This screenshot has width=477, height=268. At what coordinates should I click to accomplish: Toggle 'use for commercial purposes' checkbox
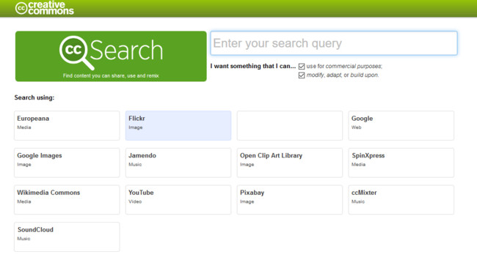pyautogui.click(x=302, y=66)
